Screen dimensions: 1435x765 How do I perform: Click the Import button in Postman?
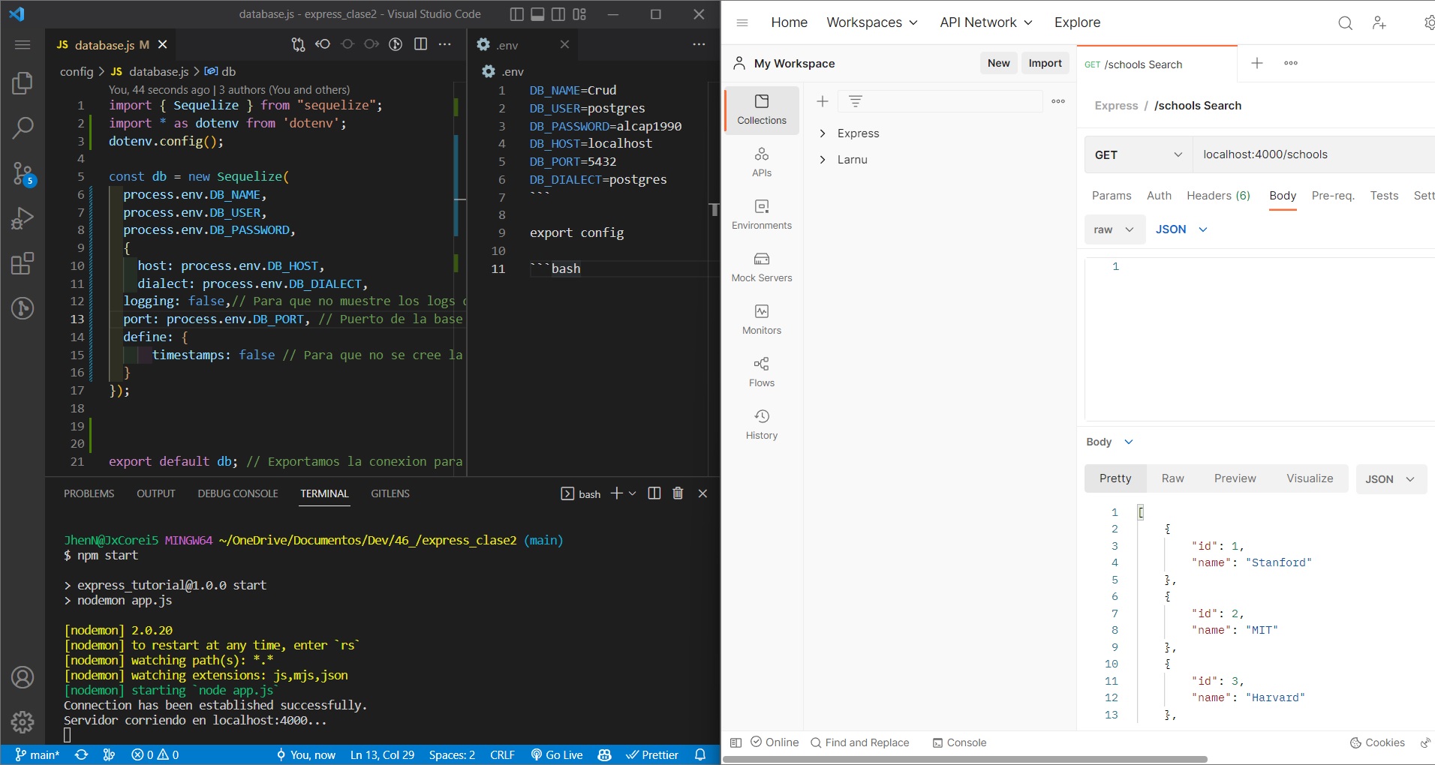tap(1045, 63)
